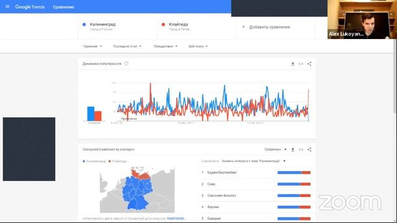
Task: Select the Берлин region row
Action: click(x=256, y=207)
